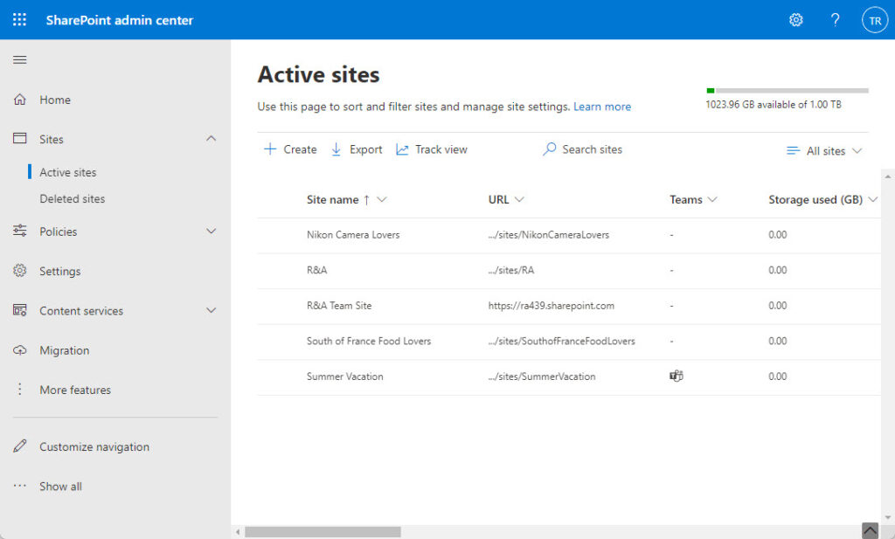Viewport: 895px width, 539px height.
Task: Click the All sites list-view icon
Action: pos(793,150)
